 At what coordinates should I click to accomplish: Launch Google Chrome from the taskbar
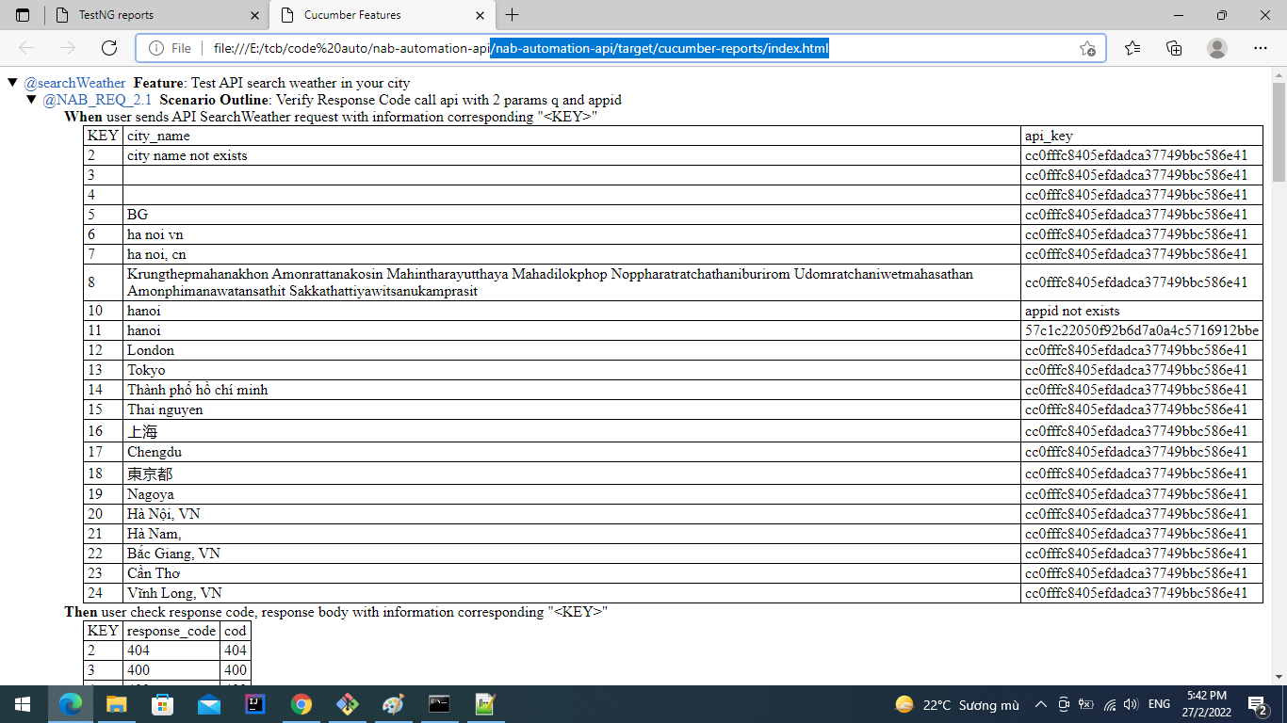point(301,704)
